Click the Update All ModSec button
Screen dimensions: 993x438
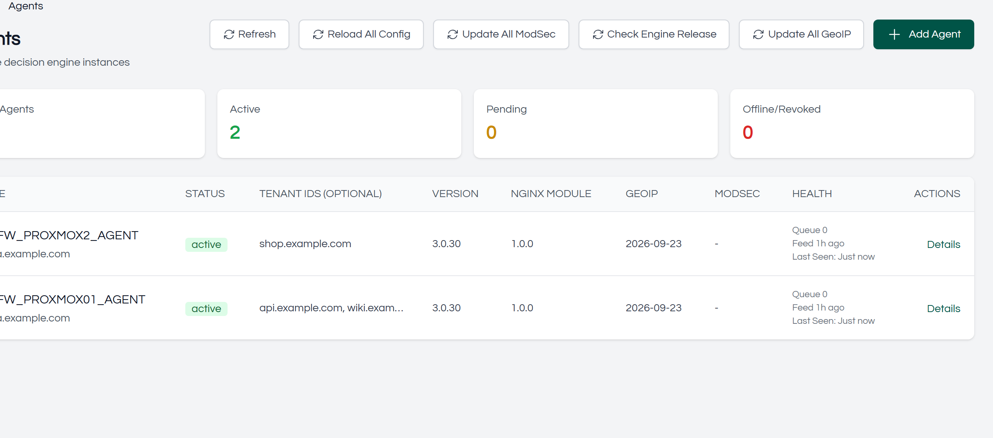tap(501, 34)
